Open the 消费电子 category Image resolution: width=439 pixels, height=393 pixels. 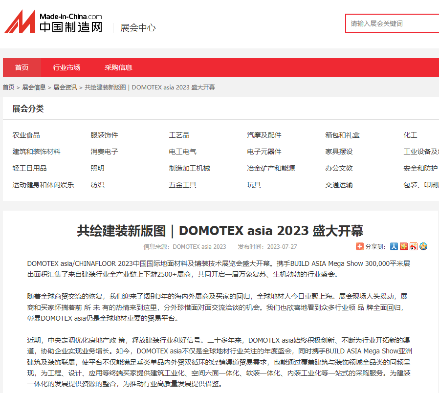point(104,152)
